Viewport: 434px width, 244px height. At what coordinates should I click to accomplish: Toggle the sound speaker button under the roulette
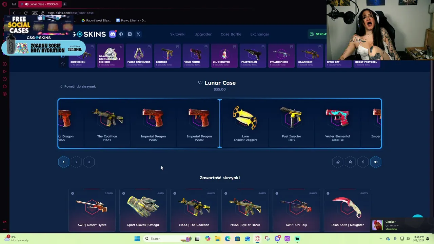(x=376, y=162)
